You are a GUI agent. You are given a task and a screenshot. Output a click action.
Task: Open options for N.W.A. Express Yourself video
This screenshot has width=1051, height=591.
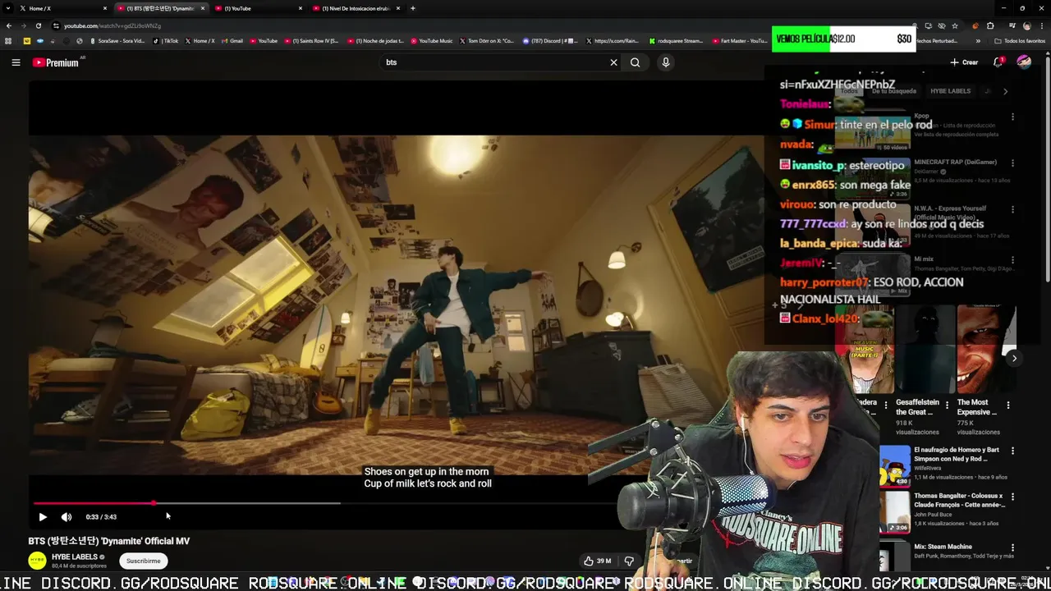click(1012, 210)
